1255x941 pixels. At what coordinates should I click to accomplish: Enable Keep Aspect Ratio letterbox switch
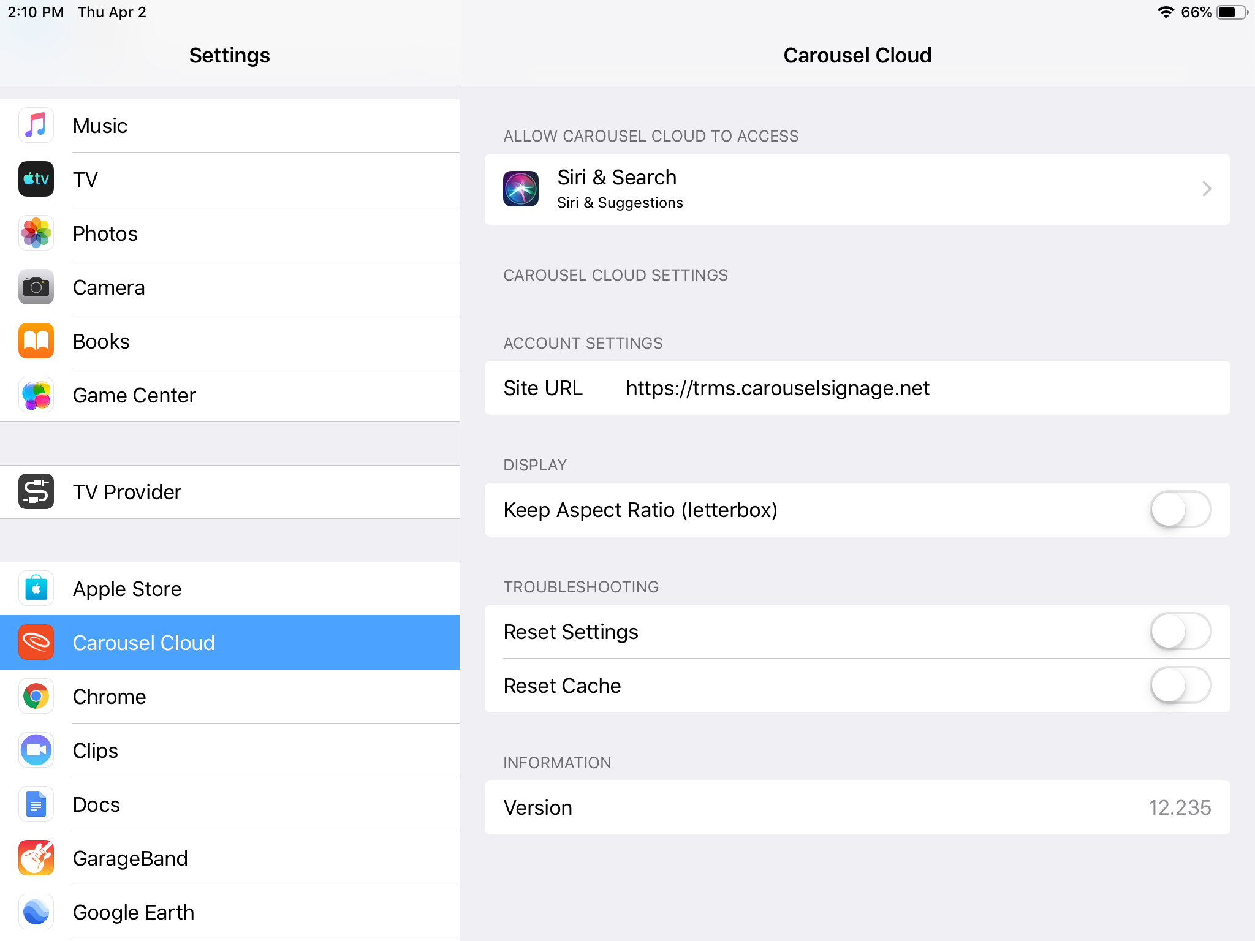coord(1180,510)
